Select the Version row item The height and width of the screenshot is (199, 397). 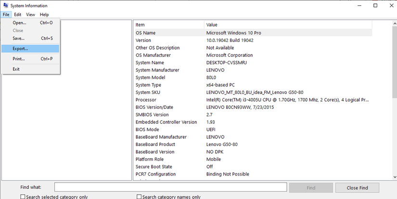[x=143, y=40]
